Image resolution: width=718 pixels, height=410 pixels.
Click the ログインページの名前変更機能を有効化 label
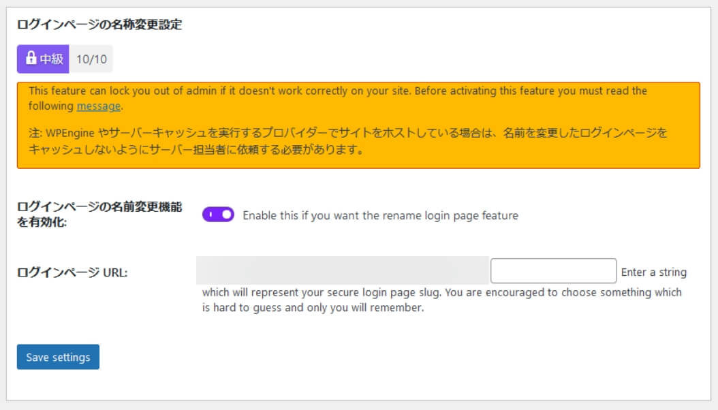point(99,215)
